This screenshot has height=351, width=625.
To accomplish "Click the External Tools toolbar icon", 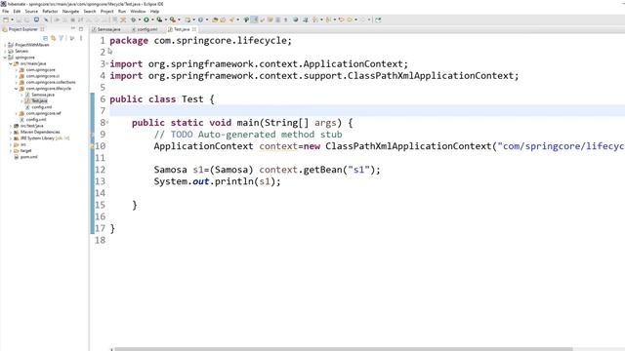I will coord(173,19).
